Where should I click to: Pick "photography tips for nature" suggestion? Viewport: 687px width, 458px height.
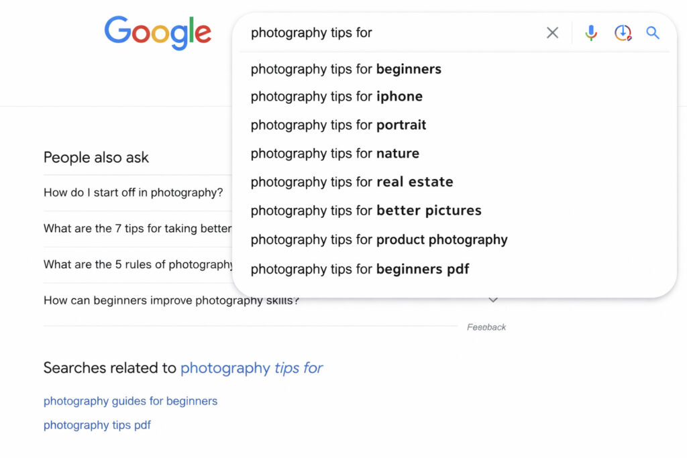335,154
